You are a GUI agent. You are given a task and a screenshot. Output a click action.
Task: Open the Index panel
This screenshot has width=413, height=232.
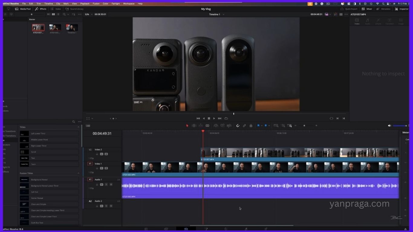(x=56, y=9)
